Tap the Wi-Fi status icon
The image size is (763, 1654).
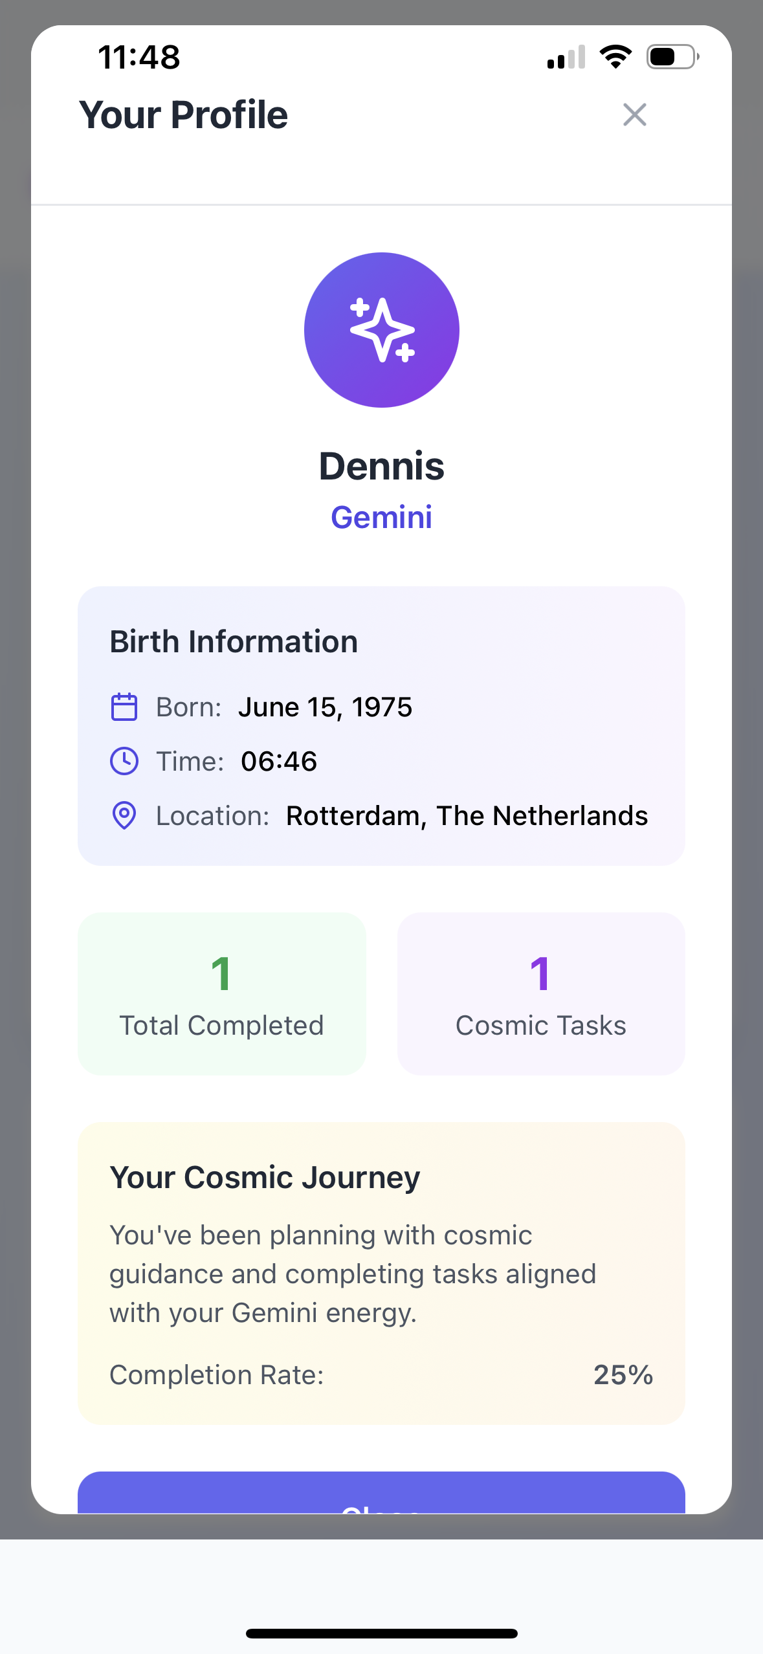point(615,57)
